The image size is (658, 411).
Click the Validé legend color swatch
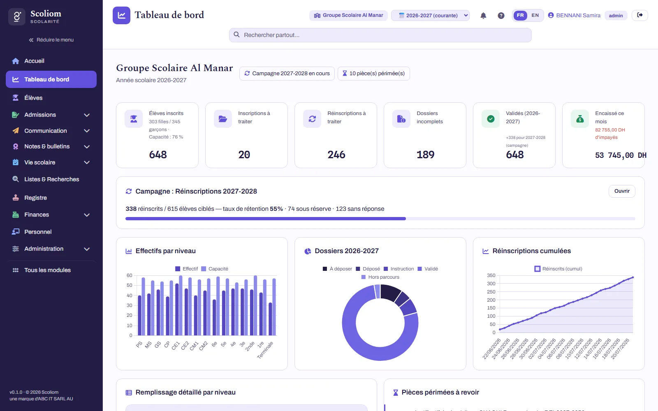[420, 269]
